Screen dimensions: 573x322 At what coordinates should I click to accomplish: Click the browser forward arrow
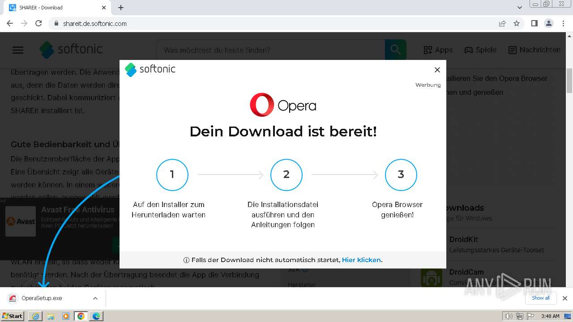point(24,23)
